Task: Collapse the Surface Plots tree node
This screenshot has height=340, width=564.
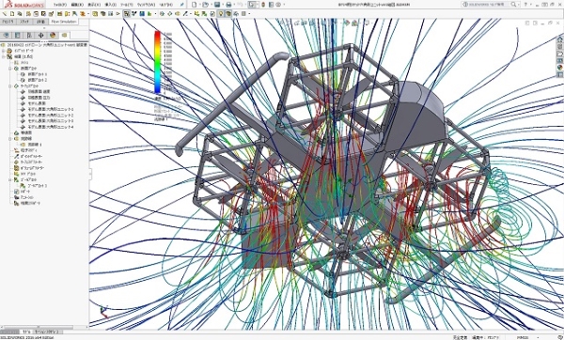Action: pos(10,86)
